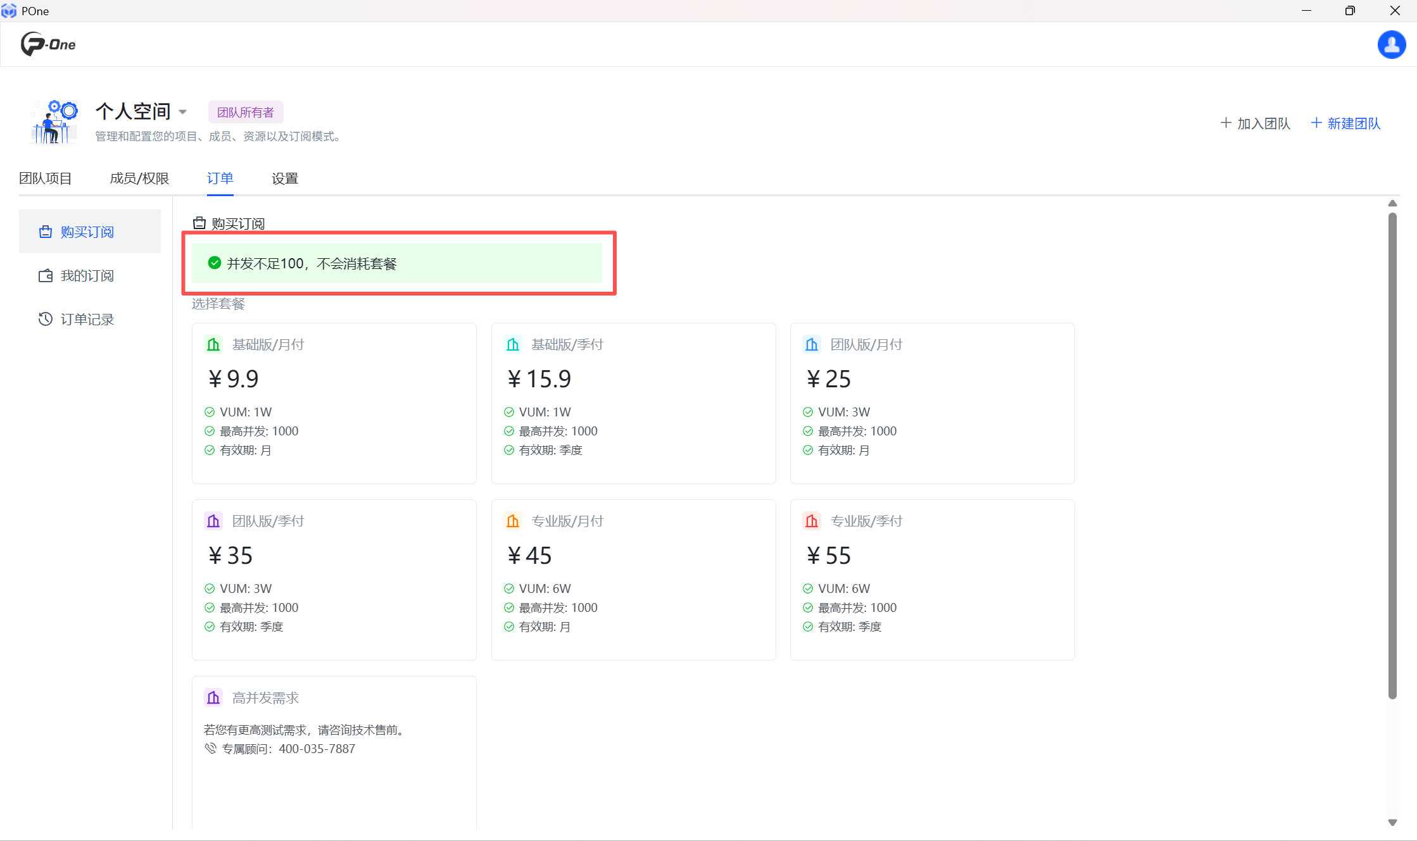The height and width of the screenshot is (841, 1417).
Task: Click the 团队版/月付 plan icon
Action: pos(812,344)
